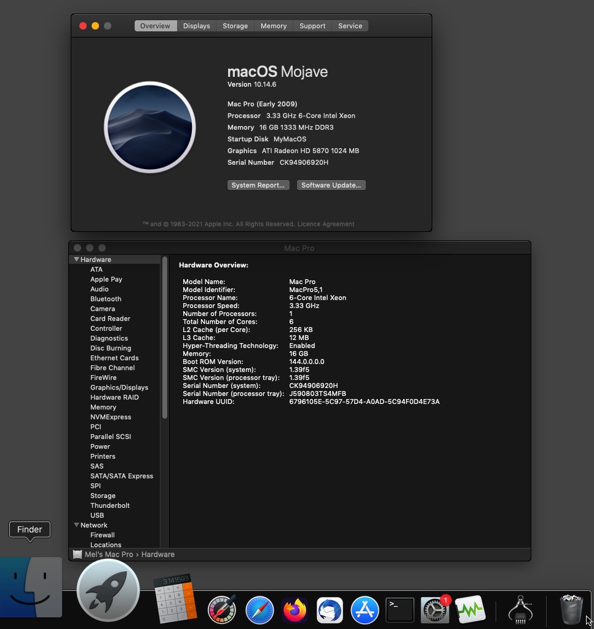Viewport: 594px width, 629px height.
Task: Select Fibre Channel in the sidebar
Action: (x=113, y=368)
